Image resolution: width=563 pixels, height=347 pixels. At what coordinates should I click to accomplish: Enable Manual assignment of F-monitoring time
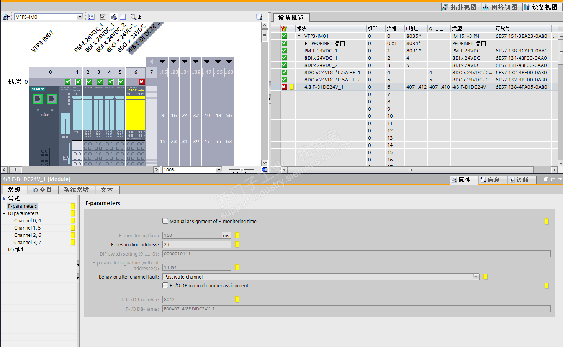tap(165, 221)
